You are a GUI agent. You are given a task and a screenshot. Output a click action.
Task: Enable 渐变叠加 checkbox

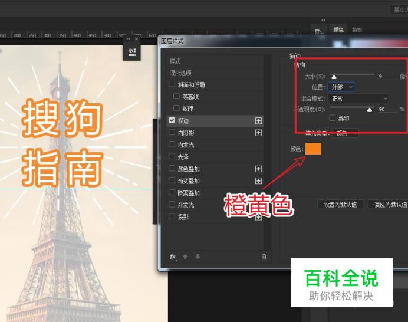[x=172, y=180]
